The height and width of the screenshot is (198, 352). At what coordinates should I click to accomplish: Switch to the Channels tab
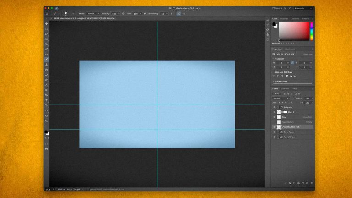click(285, 88)
